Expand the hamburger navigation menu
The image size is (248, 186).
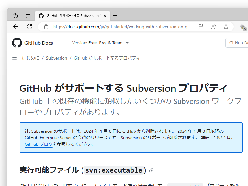click(14, 58)
